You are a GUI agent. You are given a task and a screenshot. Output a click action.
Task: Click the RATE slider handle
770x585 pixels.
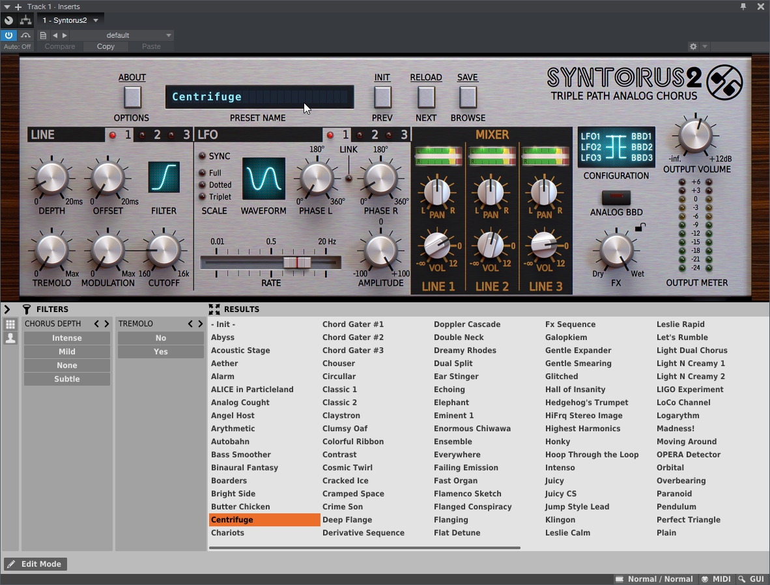point(297,263)
